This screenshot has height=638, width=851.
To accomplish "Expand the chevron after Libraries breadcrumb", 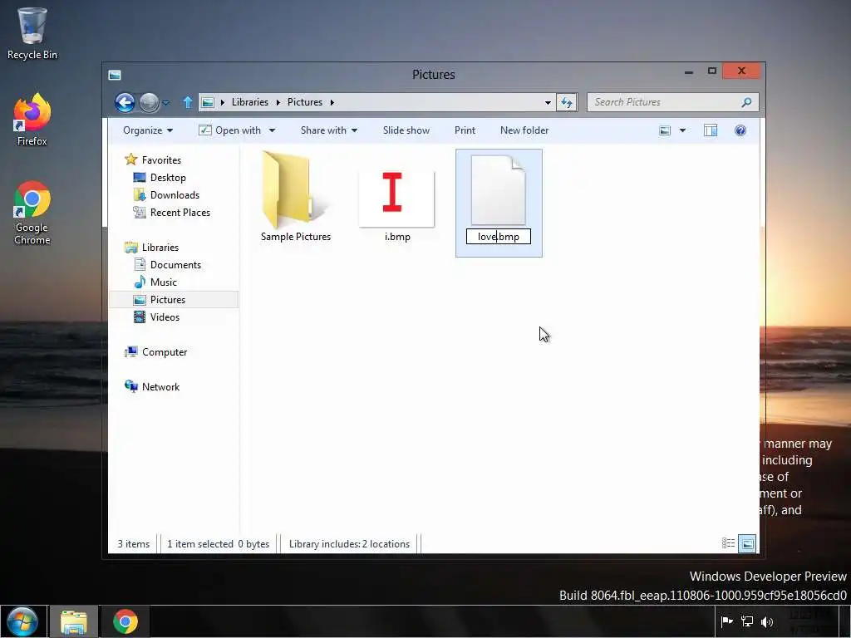I will [x=278, y=102].
